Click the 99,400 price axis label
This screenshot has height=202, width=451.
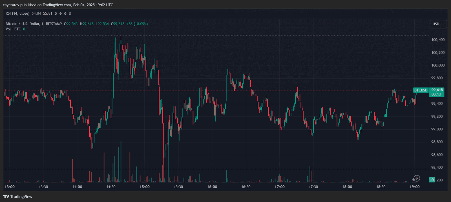437,104
